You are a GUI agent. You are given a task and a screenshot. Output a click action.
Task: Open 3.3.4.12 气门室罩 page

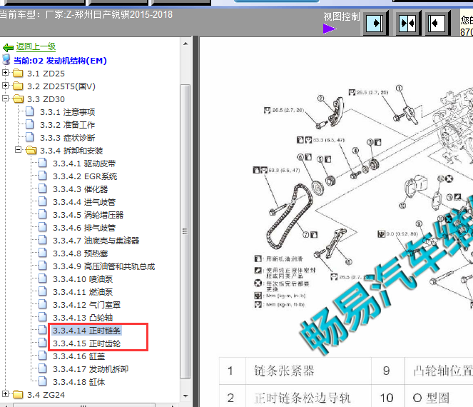click(86, 305)
